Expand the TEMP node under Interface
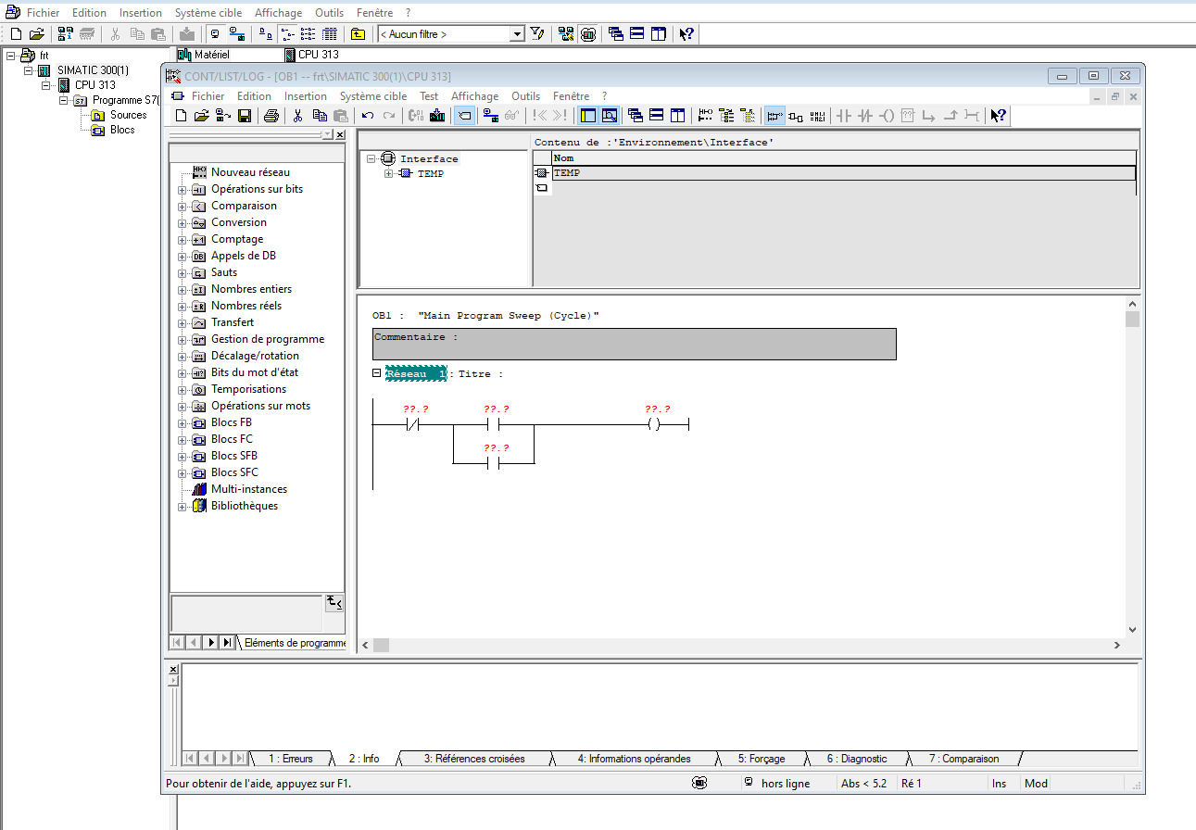The height and width of the screenshot is (830, 1196). 389,174
